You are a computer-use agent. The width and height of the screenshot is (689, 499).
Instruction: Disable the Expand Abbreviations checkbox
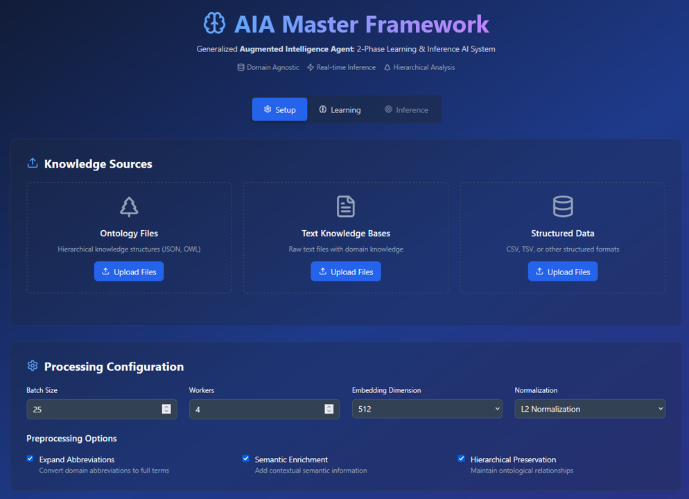pos(30,458)
